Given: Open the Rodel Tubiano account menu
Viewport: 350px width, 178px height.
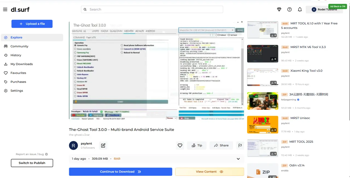Looking at the screenshot, I should pyautogui.click(x=324, y=10).
